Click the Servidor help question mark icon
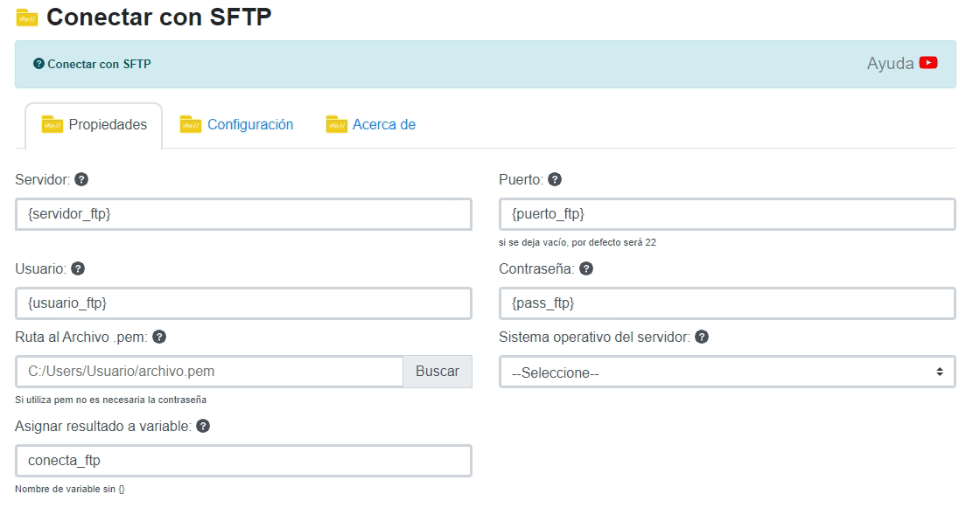The height and width of the screenshot is (508, 966). [81, 179]
